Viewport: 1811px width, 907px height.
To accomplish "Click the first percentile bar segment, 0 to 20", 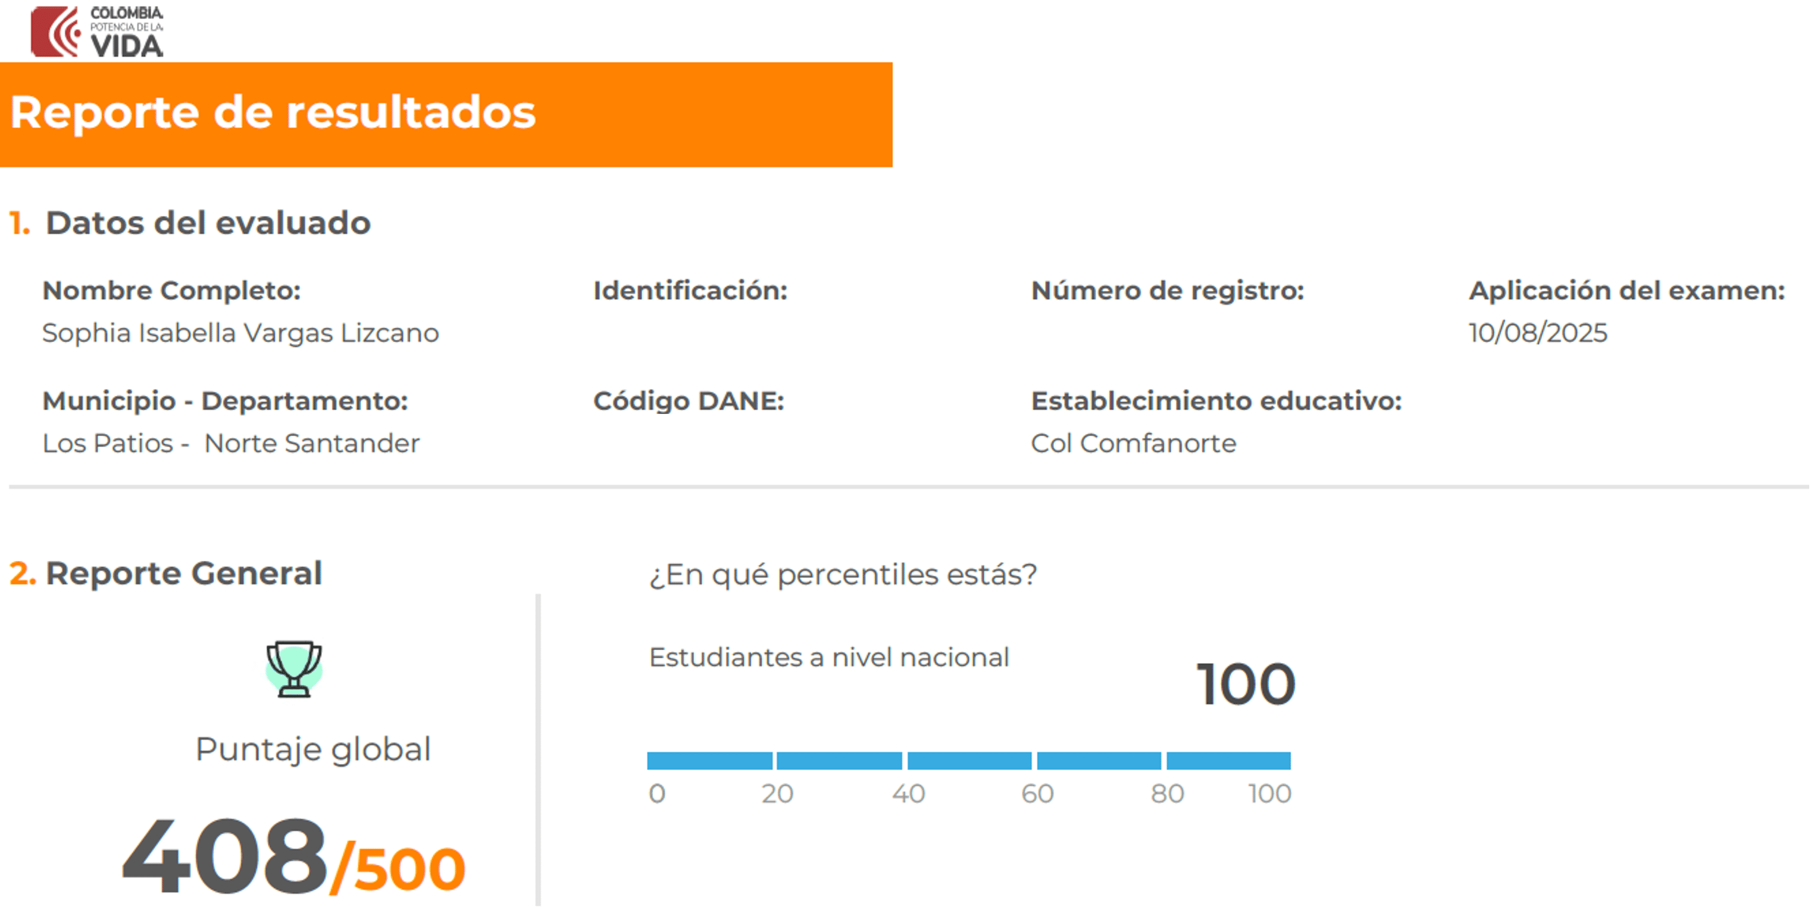I will pyautogui.click(x=709, y=761).
